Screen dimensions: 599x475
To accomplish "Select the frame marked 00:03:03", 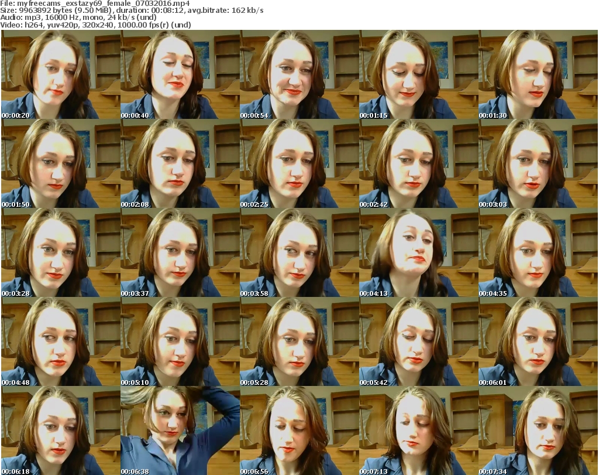I will tap(538, 163).
